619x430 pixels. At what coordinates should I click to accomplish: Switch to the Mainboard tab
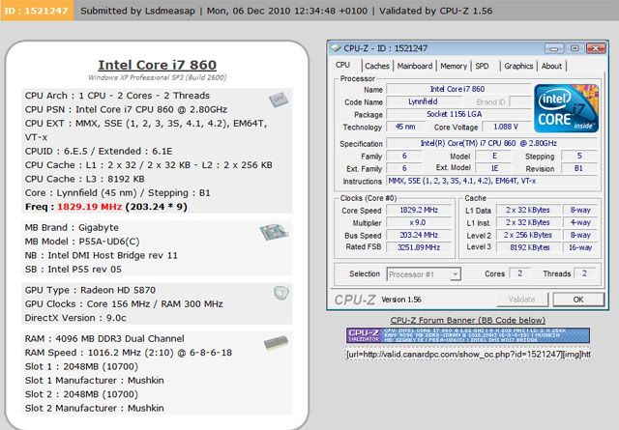[415, 66]
